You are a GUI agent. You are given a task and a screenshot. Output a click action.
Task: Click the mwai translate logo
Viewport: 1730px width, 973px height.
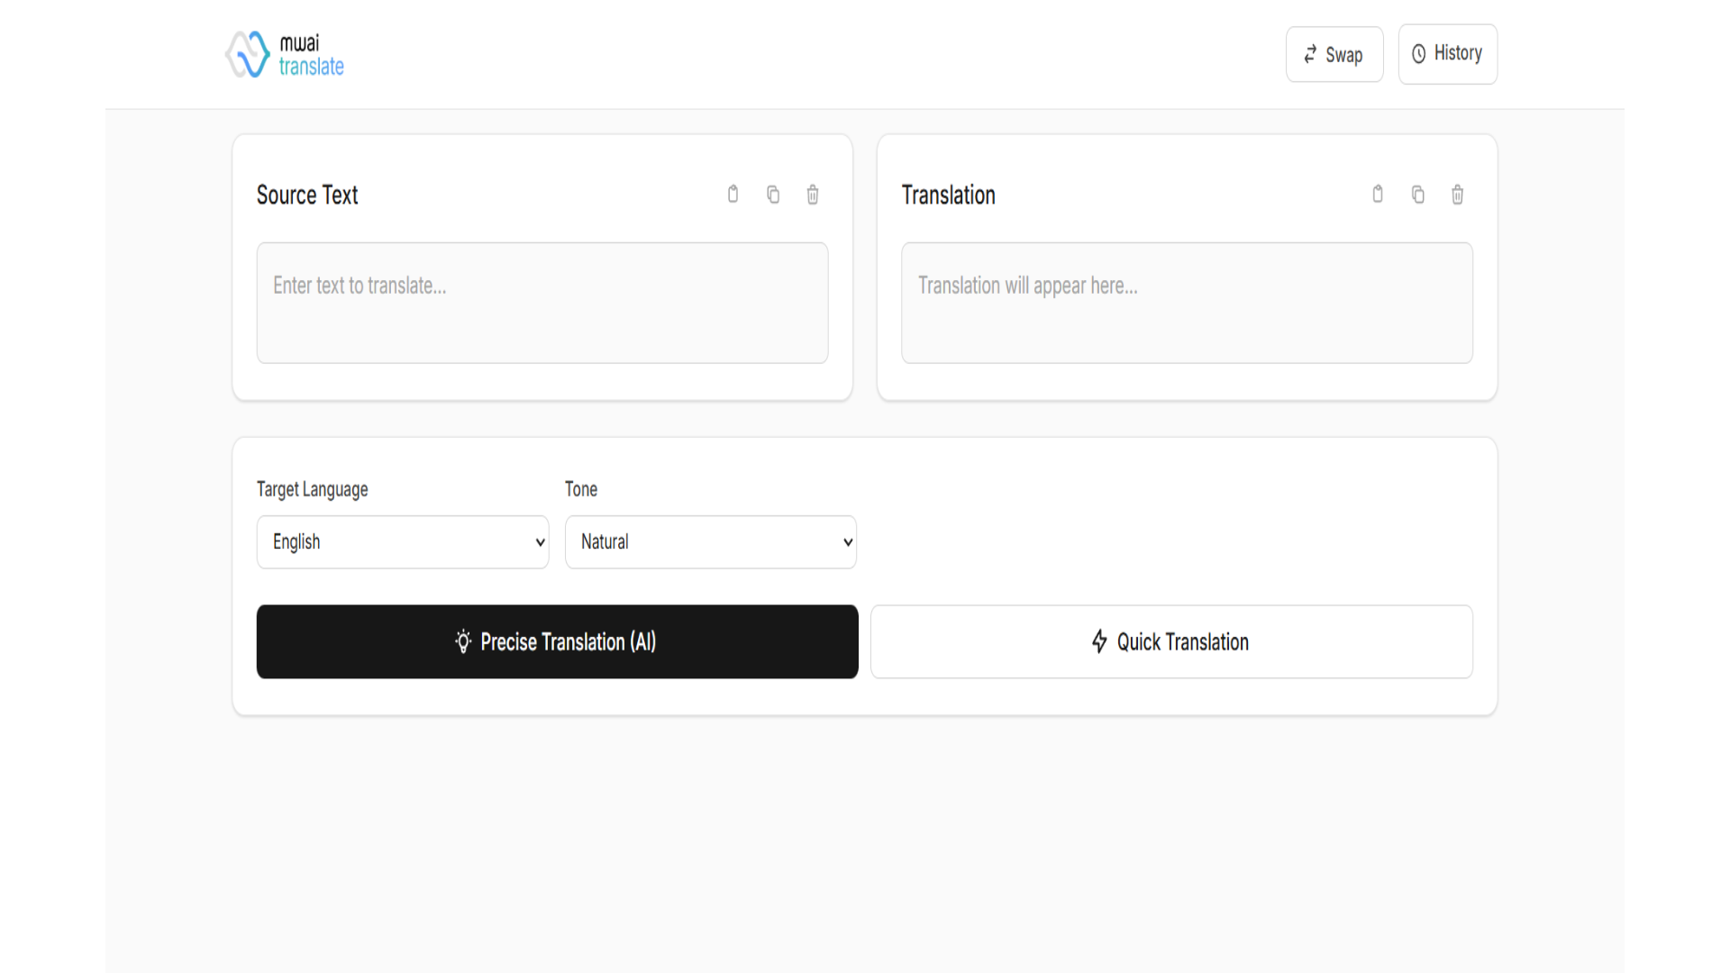tap(284, 54)
